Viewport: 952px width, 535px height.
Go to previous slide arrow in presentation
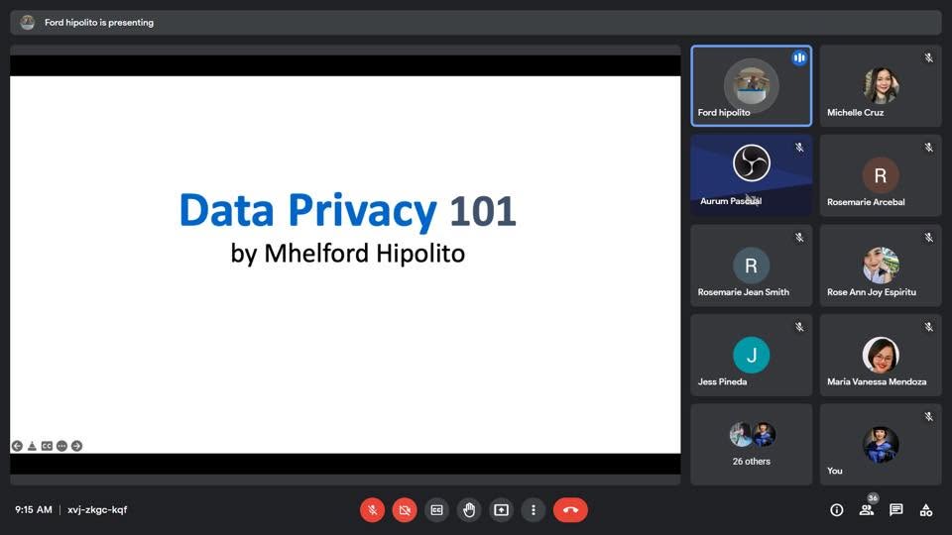[x=17, y=446]
